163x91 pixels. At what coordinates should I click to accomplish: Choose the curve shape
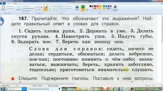52,6
